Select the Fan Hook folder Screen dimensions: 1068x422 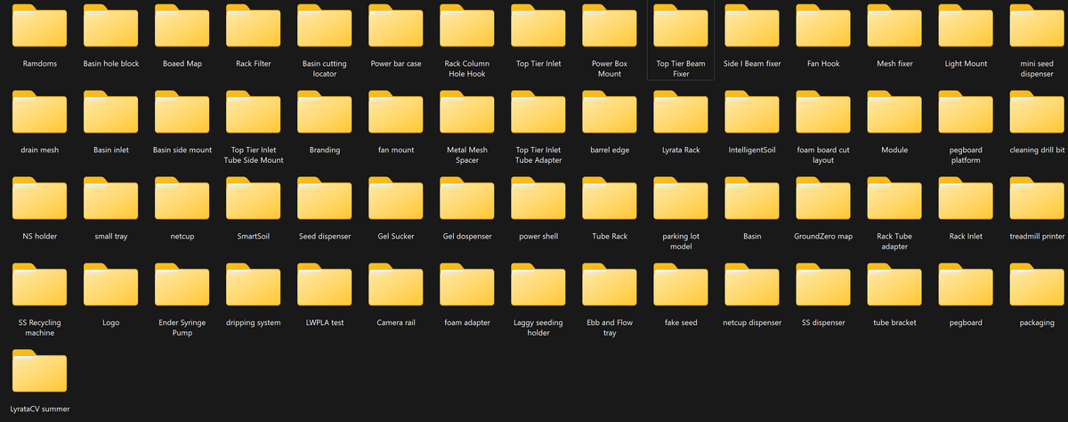click(823, 25)
